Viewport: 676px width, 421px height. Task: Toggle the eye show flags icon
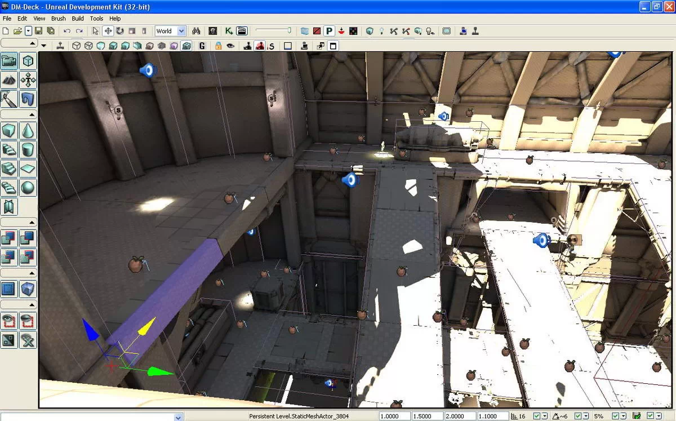pyautogui.click(x=230, y=46)
